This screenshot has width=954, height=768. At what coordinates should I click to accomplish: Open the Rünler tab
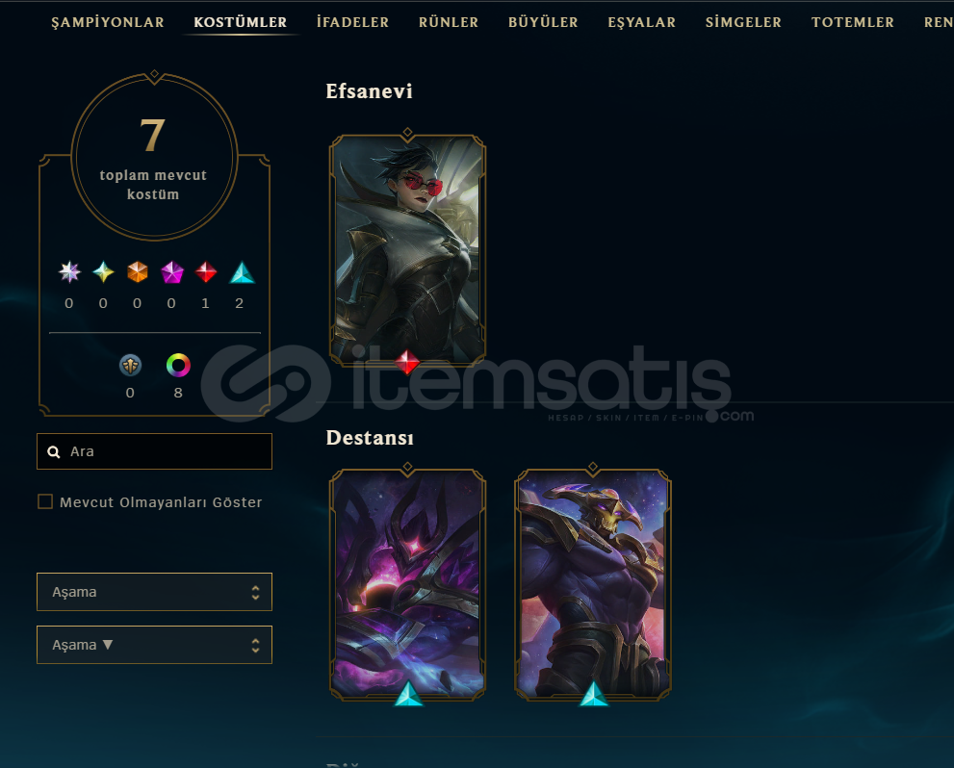pos(449,22)
